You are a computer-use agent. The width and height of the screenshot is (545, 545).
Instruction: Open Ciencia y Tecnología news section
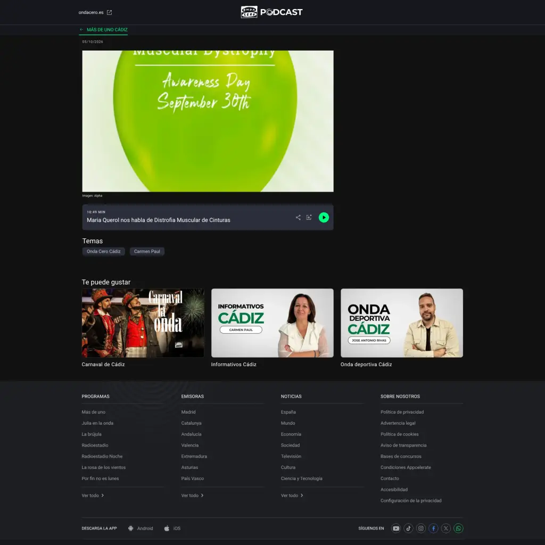pyautogui.click(x=302, y=478)
